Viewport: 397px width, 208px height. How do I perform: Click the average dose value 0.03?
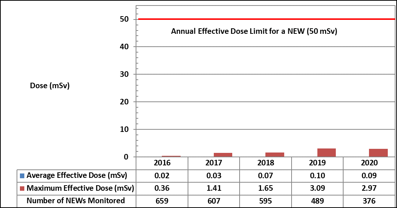(x=214, y=175)
